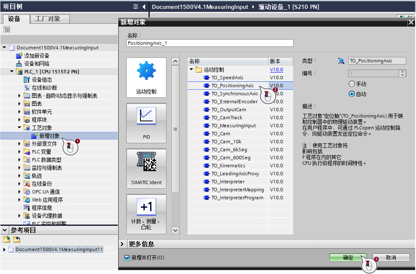
Task: Click the 添加新设备 icon in project tree
Action: [19, 55]
